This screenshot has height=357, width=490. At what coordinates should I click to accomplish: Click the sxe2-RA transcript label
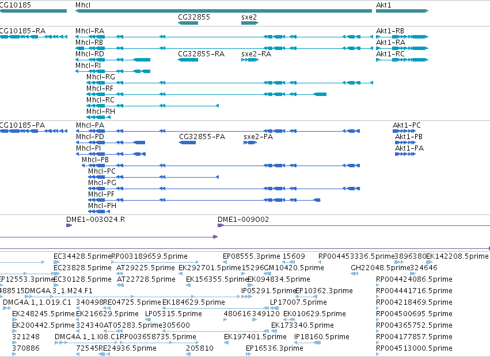256,54
